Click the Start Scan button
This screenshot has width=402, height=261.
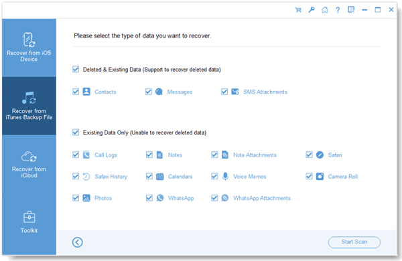[x=354, y=242]
